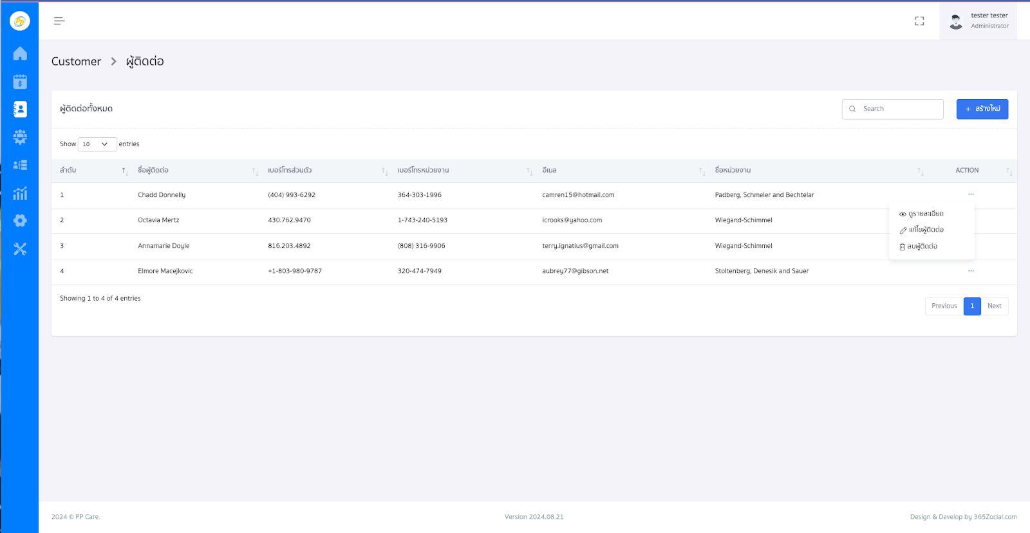Click the app logo at sidebar top
Viewport: 1030px width, 533px height.
point(20,21)
